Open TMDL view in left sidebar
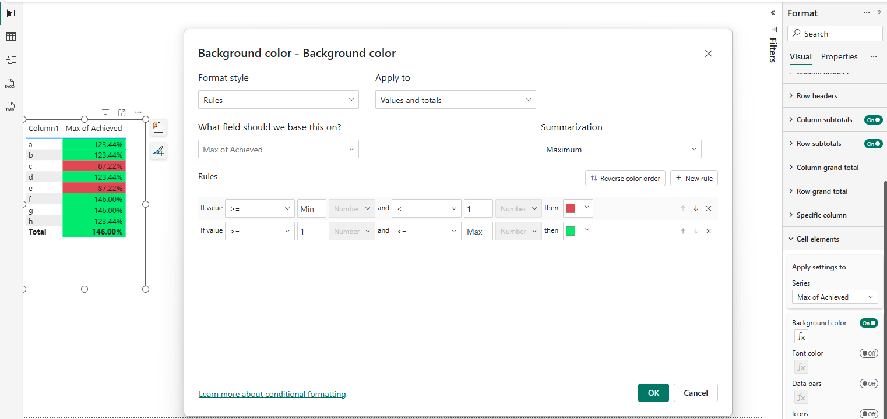Screen dimensions: 887x419 coord(10,107)
